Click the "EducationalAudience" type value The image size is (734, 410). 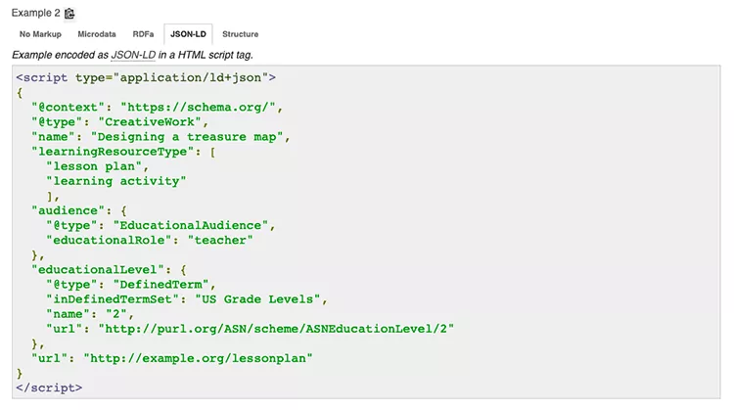click(191, 226)
